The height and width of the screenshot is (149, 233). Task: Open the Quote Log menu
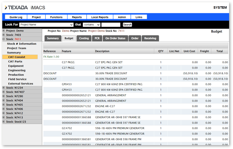[16, 17]
